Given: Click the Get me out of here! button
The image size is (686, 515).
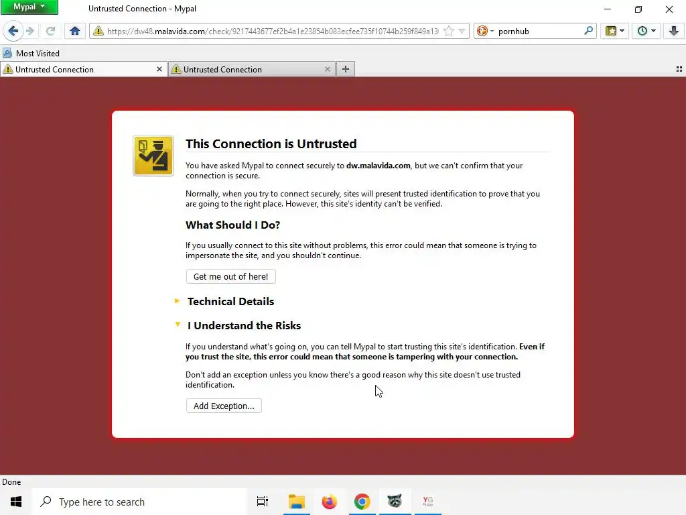Looking at the screenshot, I should [231, 276].
